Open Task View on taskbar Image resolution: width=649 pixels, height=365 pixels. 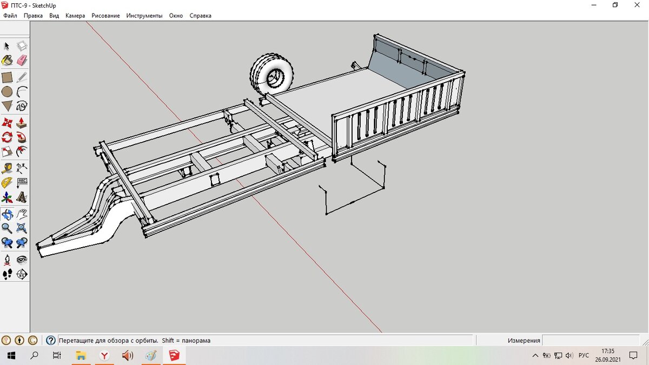tap(57, 356)
